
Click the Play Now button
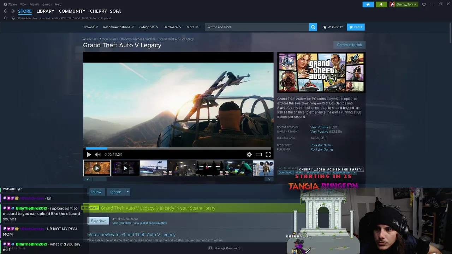[98, 221]
